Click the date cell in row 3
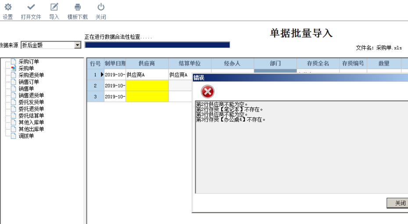The image size is (408, 224). click(x=115, y=96)
